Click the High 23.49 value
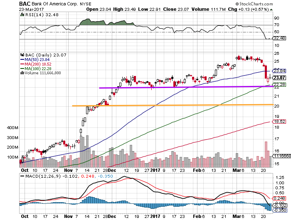 point(124,9)
